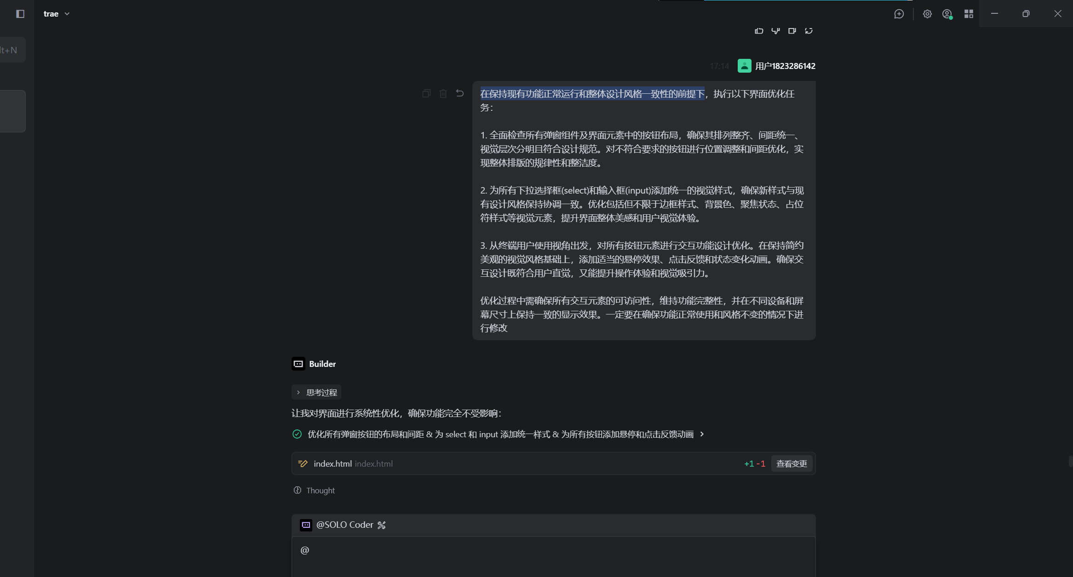Delete the user message with trash icon

pos(443,93)
